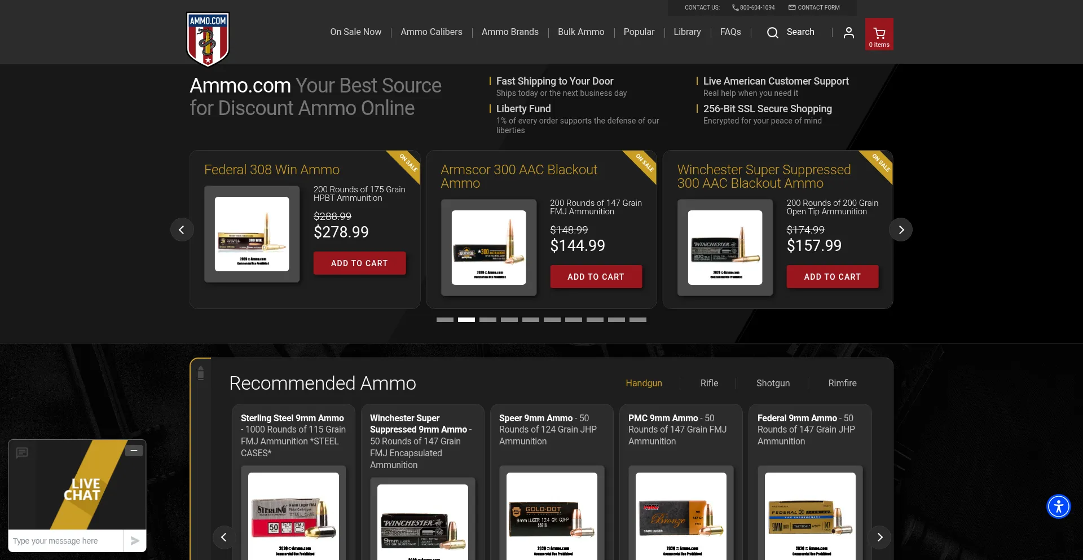This screenshot has height=560, width=1083.
Task: Jump to the first carousel slide indicator
Action: tap(445, 320)
